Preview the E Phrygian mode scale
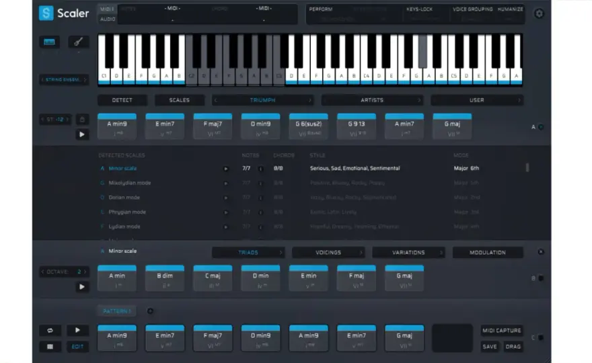 [x=226, y=212]
